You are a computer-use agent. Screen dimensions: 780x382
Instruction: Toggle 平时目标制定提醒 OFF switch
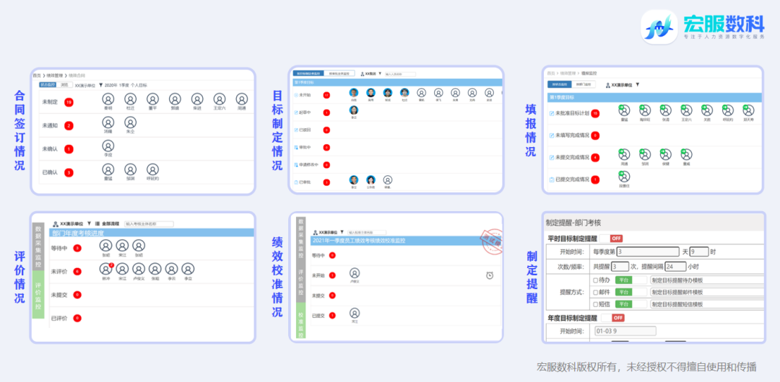611,239
